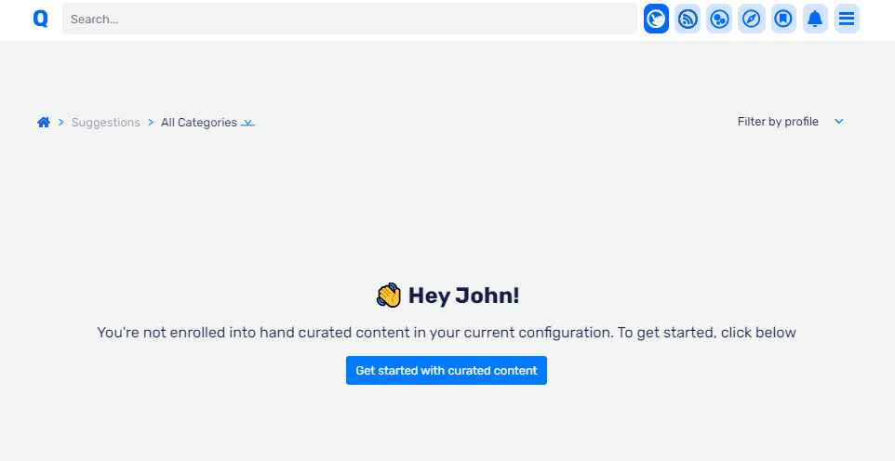
Task: Open the bookmarks icon
Action: tap(783, 19)
